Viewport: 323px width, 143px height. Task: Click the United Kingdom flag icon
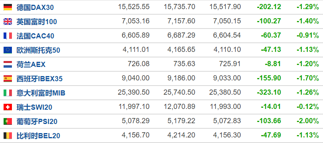[8, 21]
